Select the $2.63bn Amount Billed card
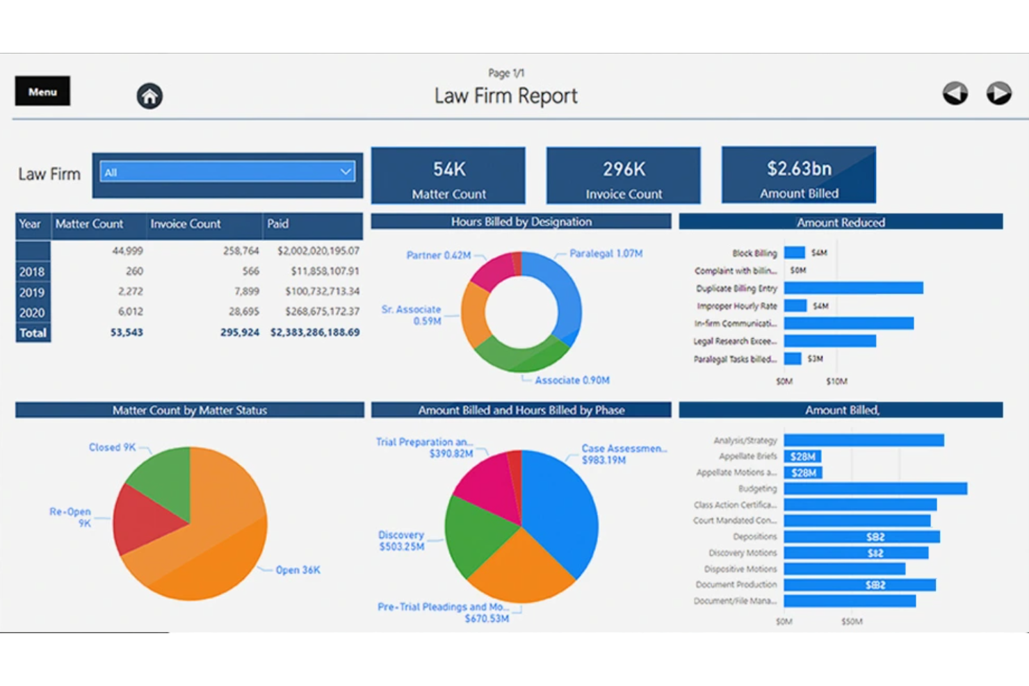 point(799,174)
